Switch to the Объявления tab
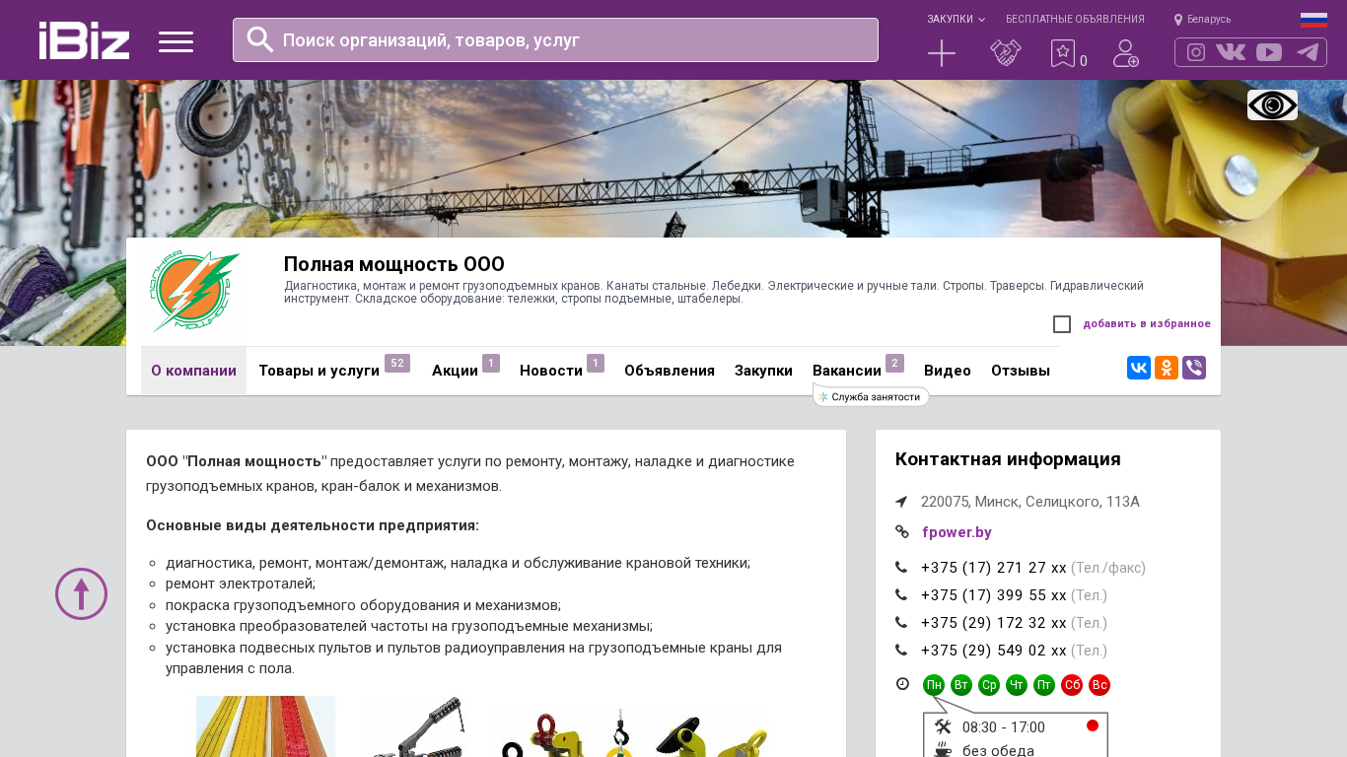Viewport: 1347px width, 757px height. point(670,371)
